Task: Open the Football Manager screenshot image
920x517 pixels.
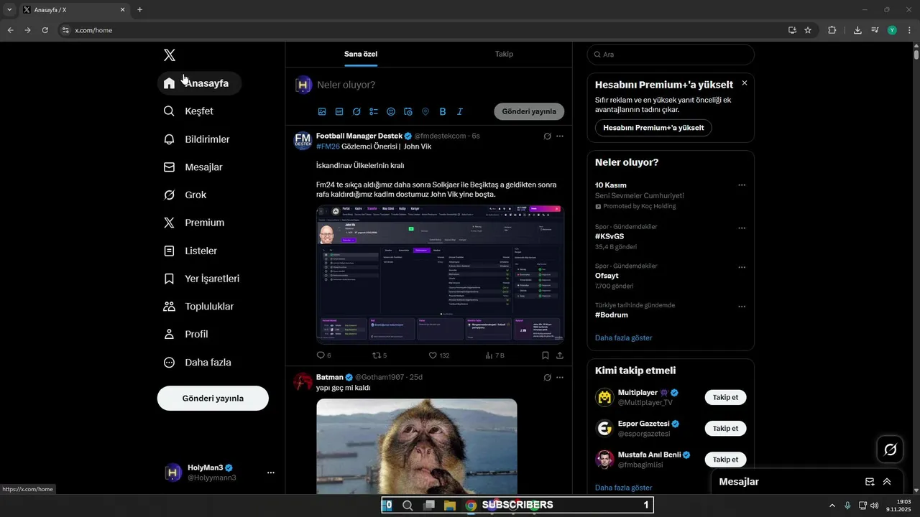Action: 440,275
